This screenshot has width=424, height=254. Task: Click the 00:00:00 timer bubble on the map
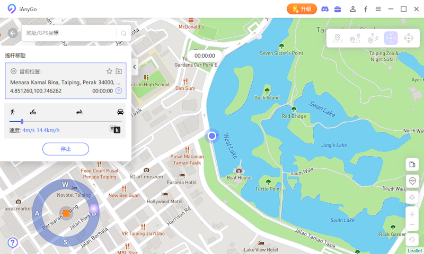coord(205,56)
